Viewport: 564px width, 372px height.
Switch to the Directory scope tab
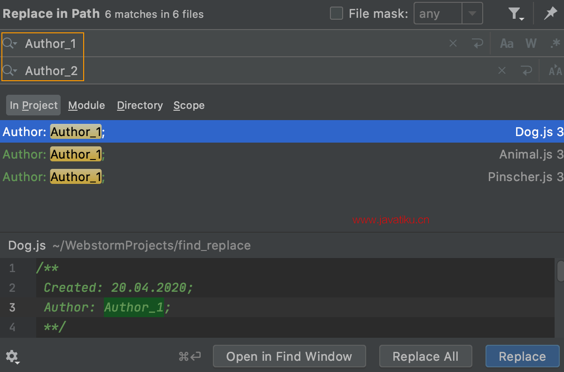pos(140,106)
